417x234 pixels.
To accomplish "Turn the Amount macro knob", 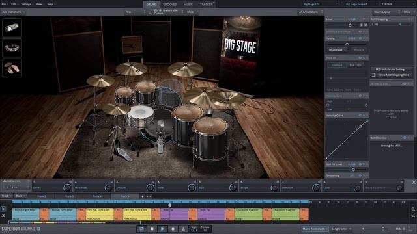I will [151, 188].
